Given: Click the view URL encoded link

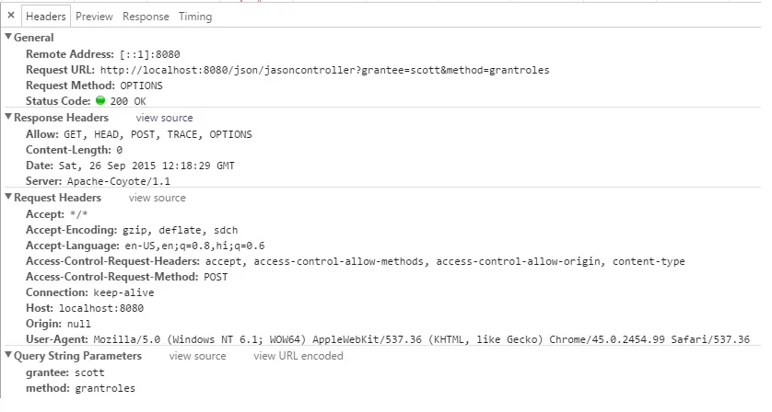Looking at the screenshot, I should coord(298,356).
